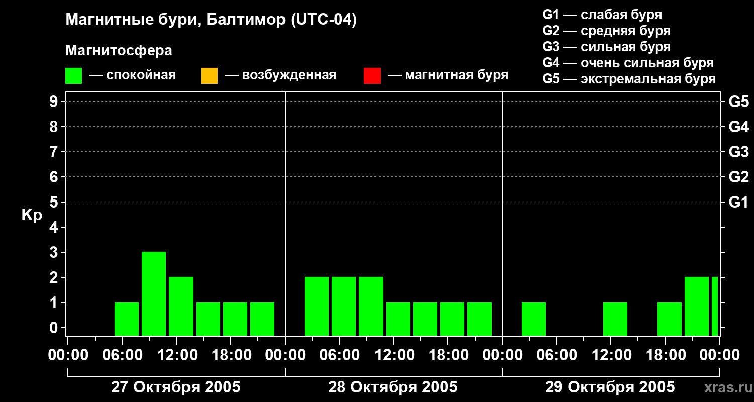Click 'G2 — средняя буря' description
Screen dimensions: 754x402
coord(606,31)
